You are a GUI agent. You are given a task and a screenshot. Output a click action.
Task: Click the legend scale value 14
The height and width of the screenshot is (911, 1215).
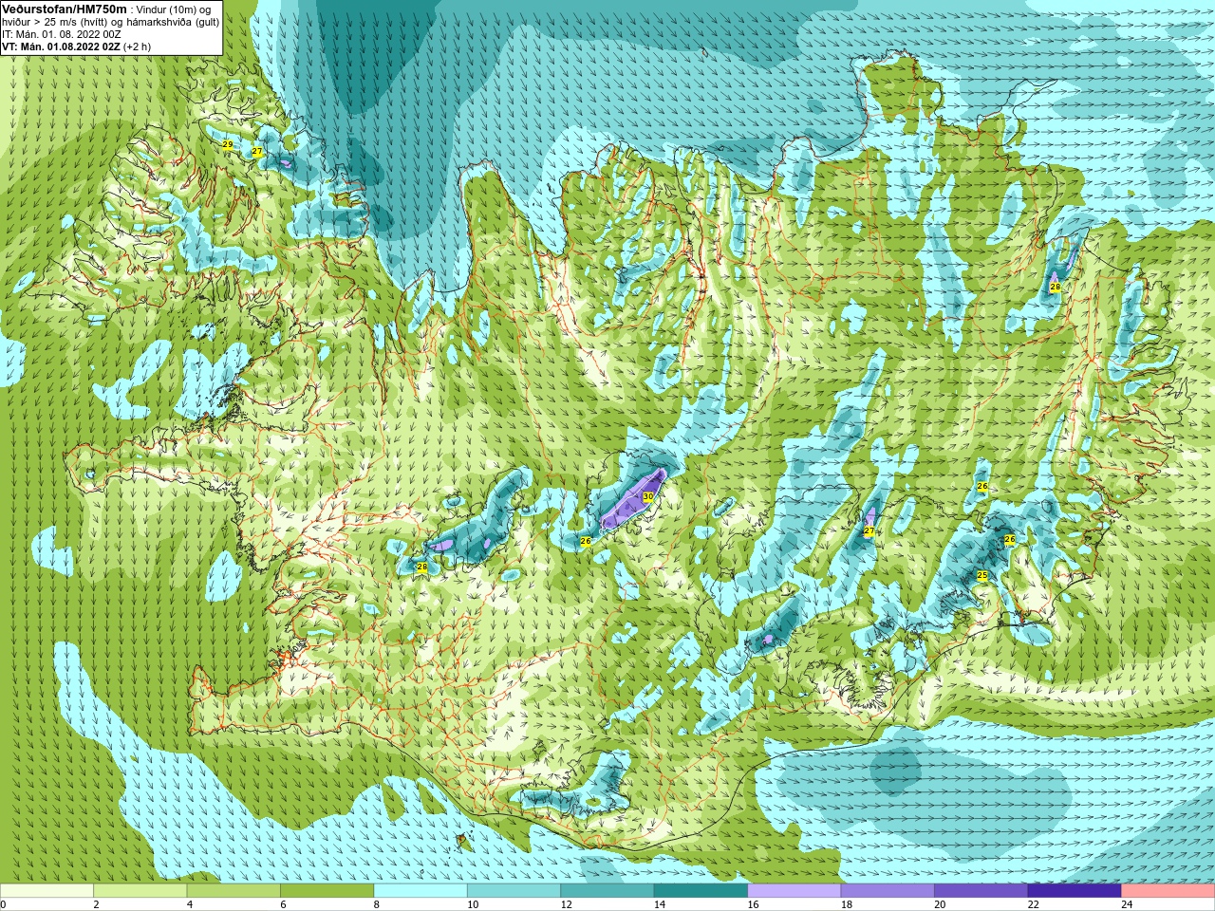(659, 904)
